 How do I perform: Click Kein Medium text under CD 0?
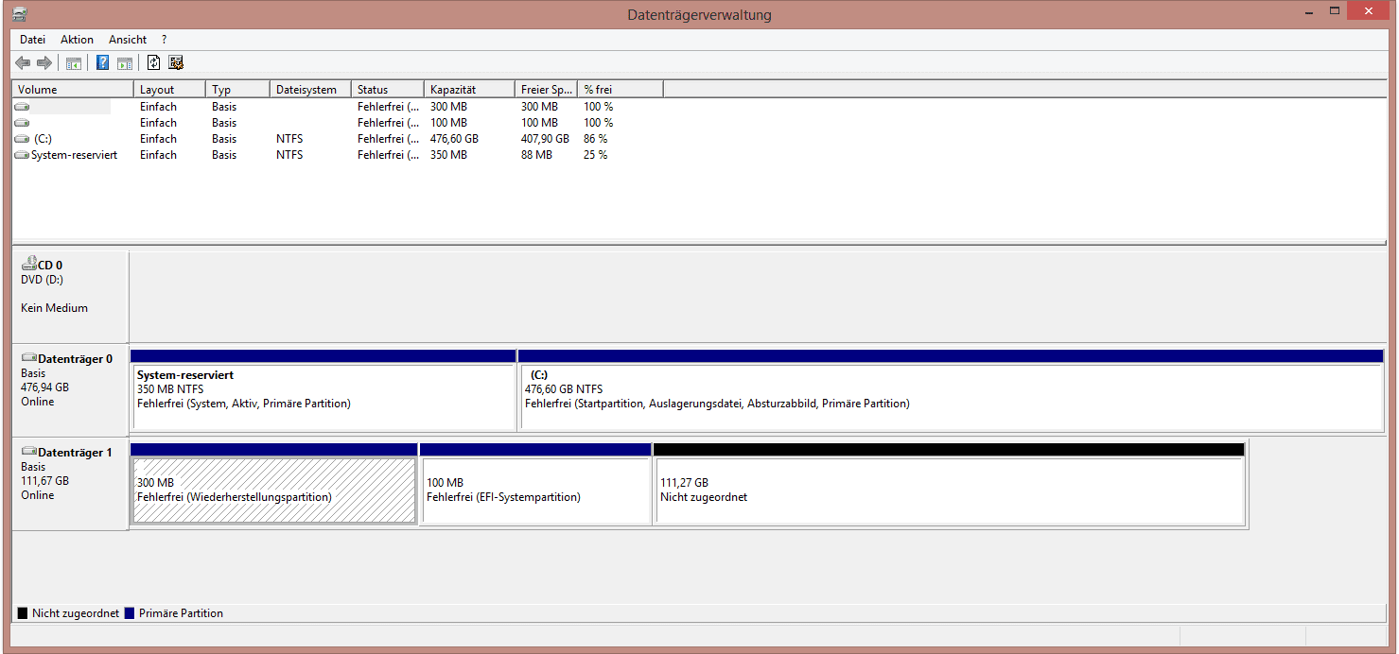pos(54,308)
